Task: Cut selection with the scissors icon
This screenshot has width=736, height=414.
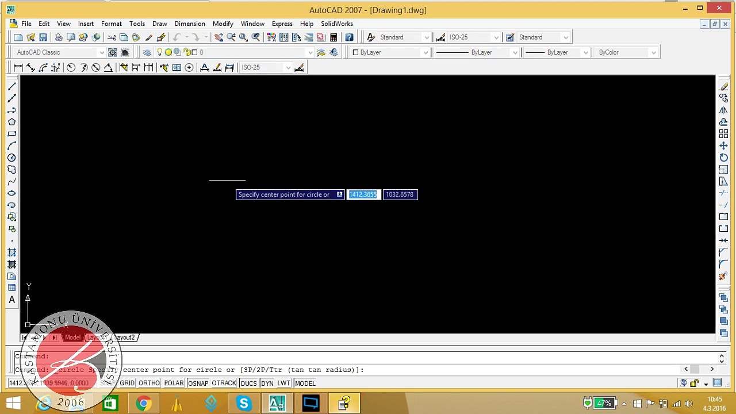Action: tap(112, 37)
